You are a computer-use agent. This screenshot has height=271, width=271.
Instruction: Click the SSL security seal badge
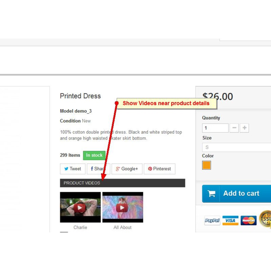tap(265, 219)
